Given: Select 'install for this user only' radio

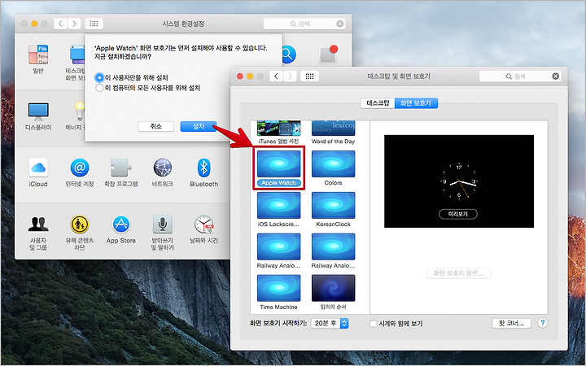Looking at the screenshot, I should [99, 78].
